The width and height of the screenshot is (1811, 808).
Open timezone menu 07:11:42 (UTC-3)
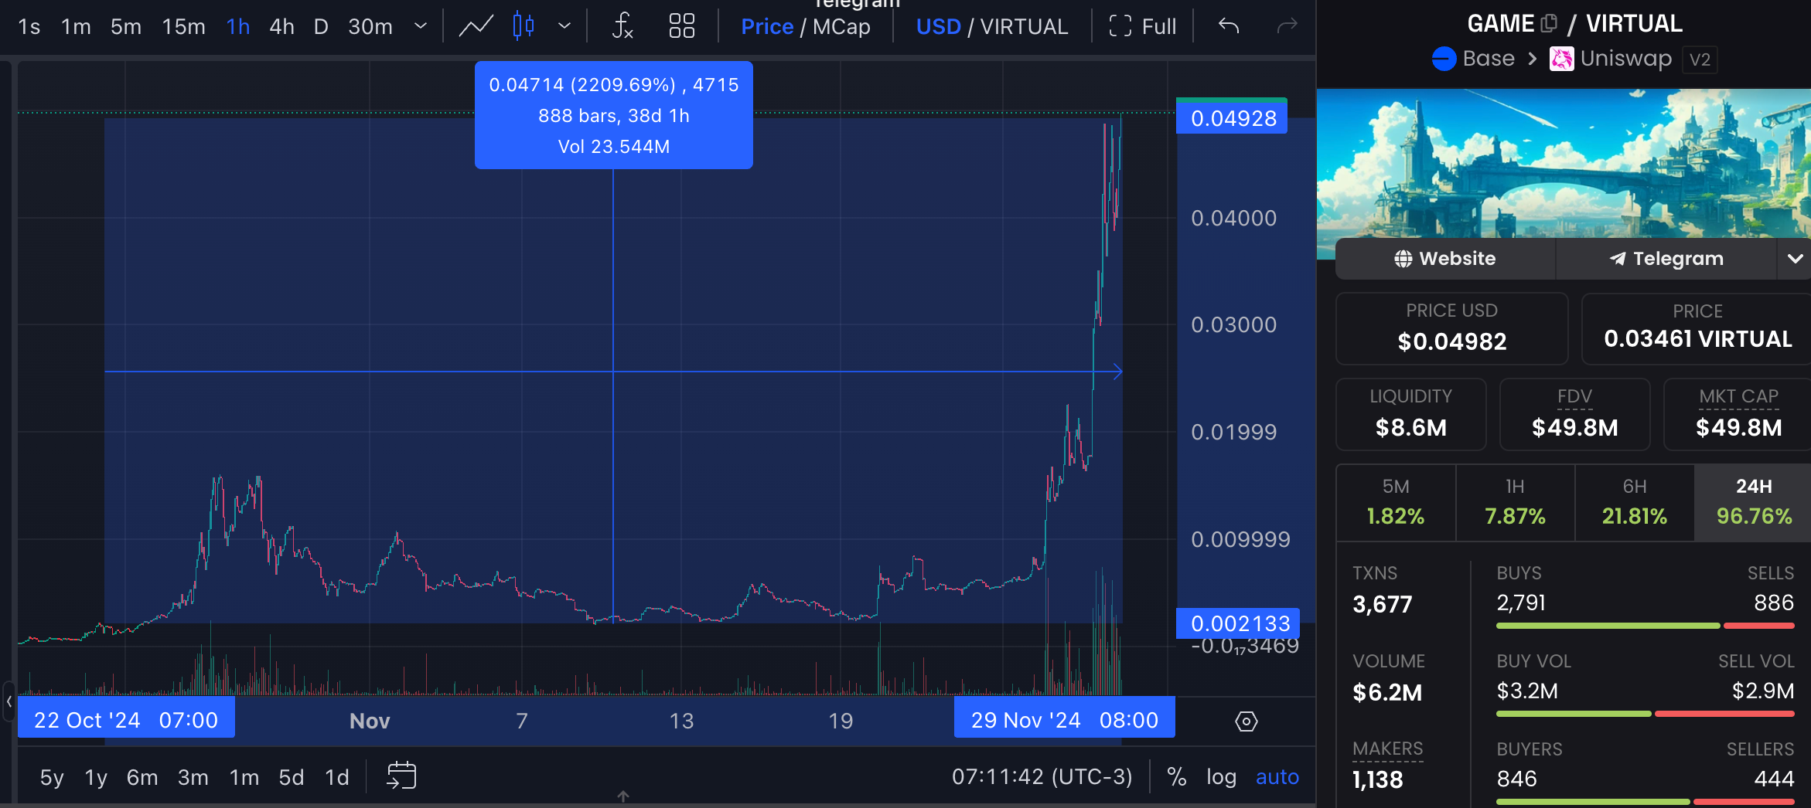pos(1042,776)
